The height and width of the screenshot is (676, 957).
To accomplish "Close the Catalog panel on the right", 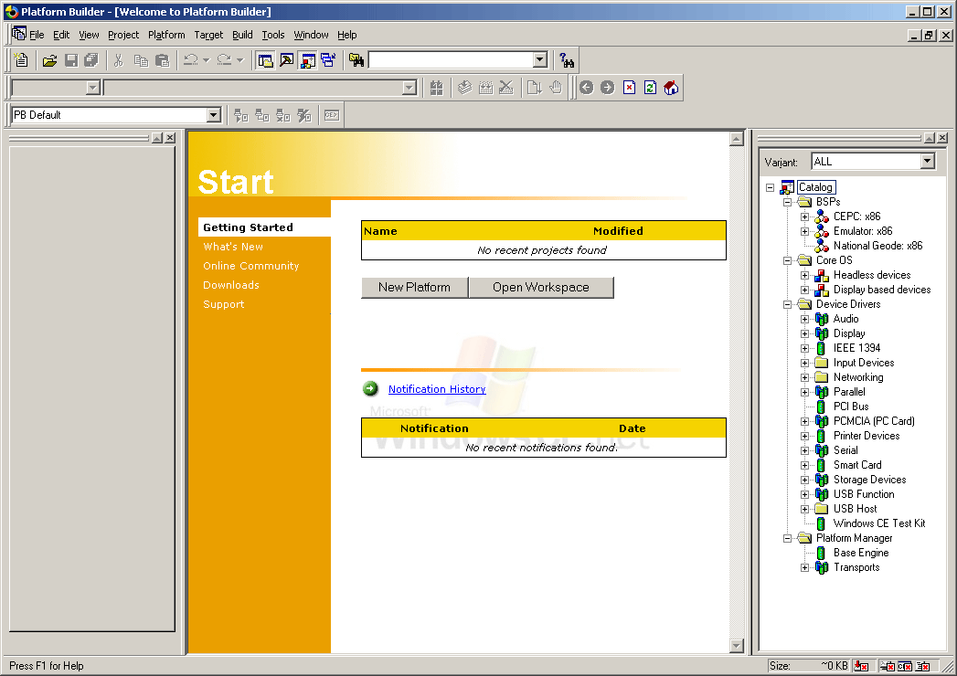I will (x=943, y=138).
